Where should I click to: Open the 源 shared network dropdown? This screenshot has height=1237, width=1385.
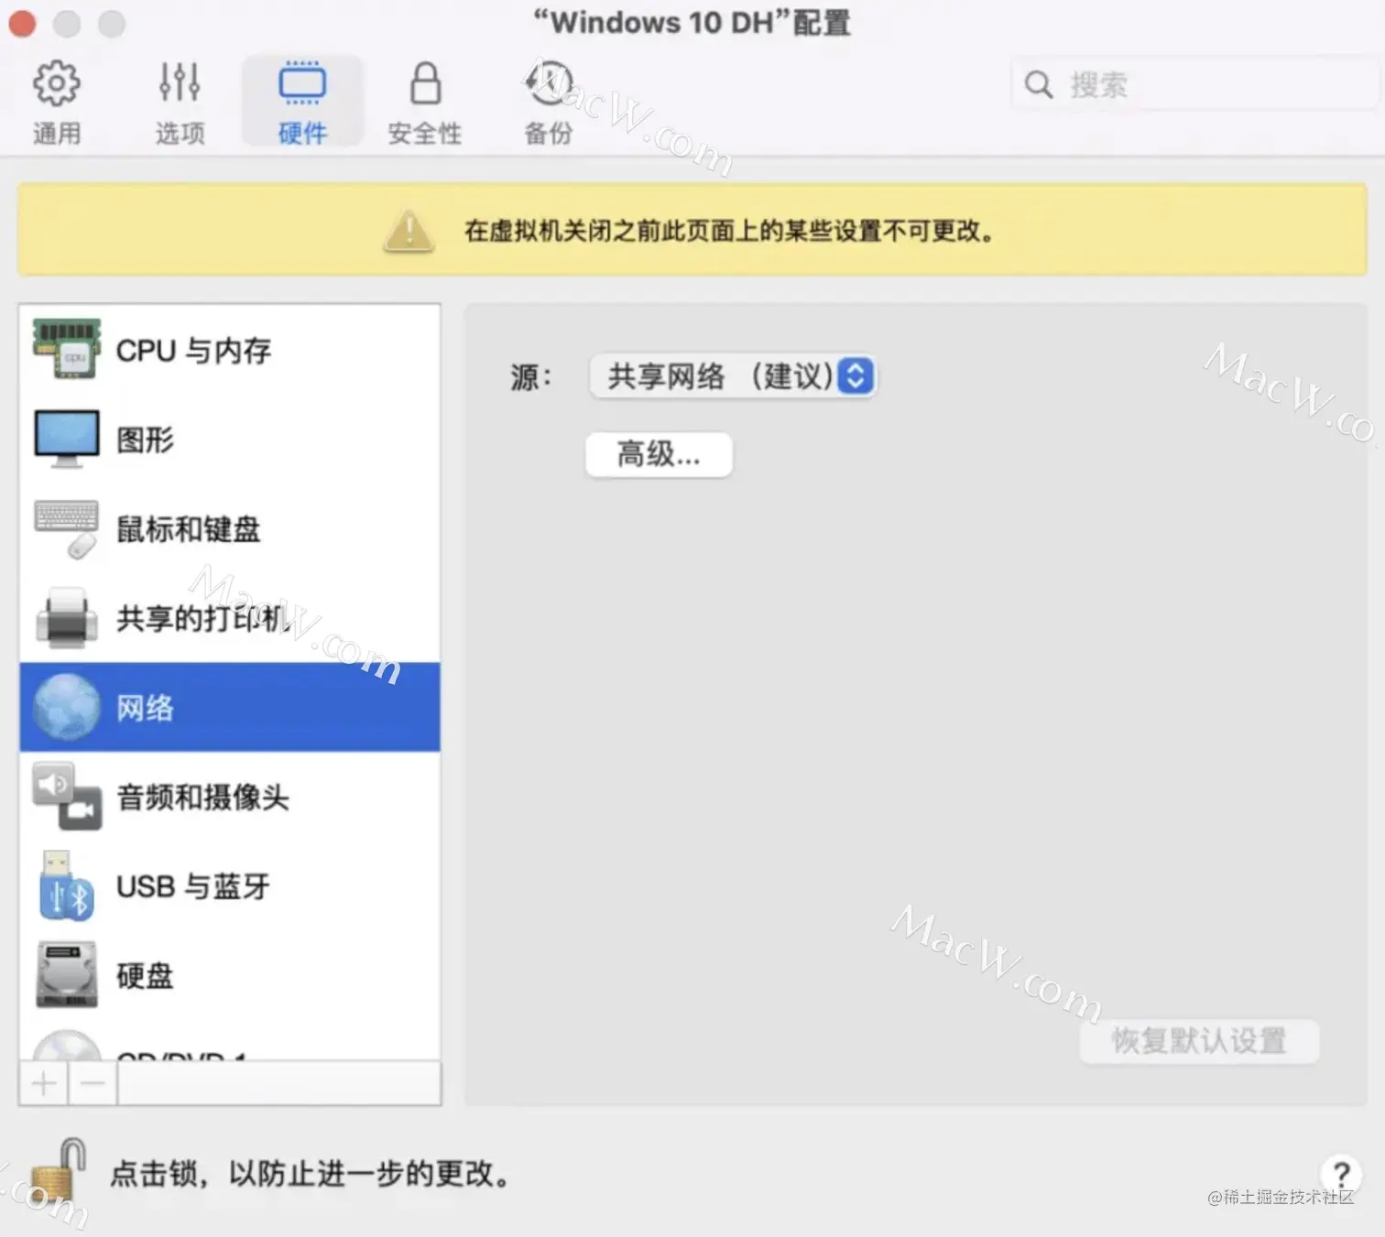733,376
